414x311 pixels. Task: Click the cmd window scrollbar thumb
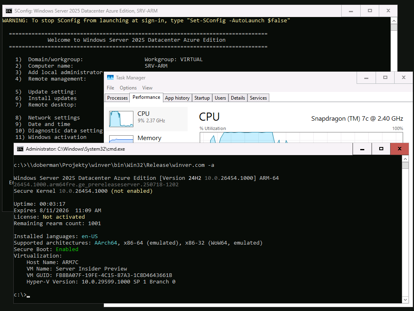(405, 165)
